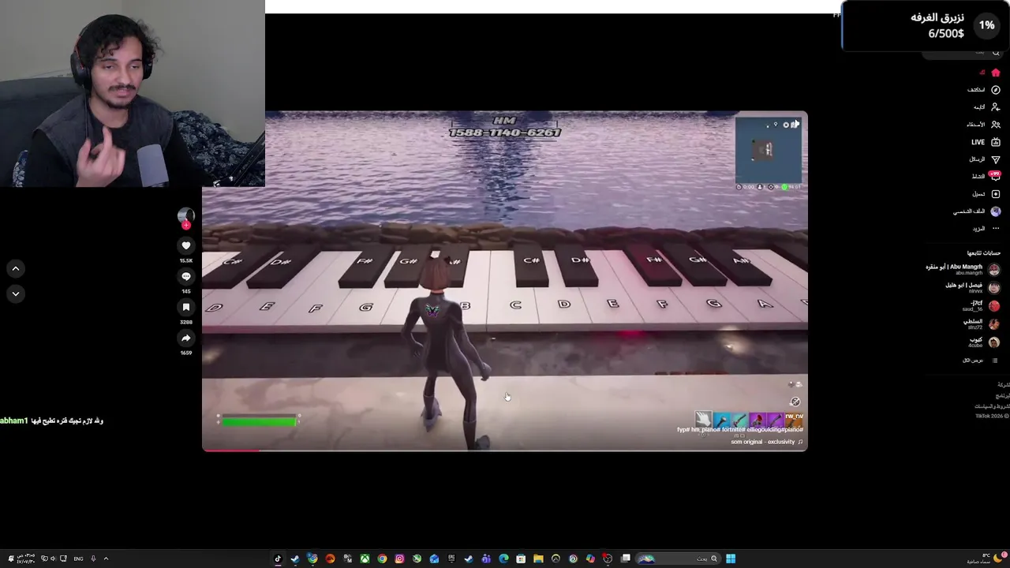Open the Upload plus icon in the sidebar
Image resolution: width=1010 pixels, height=568 pixels.
click(x=996, y=194)
